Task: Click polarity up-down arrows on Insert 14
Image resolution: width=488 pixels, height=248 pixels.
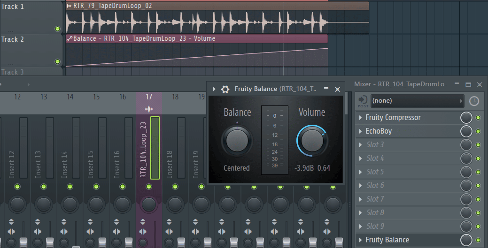Action: [64, 222]
